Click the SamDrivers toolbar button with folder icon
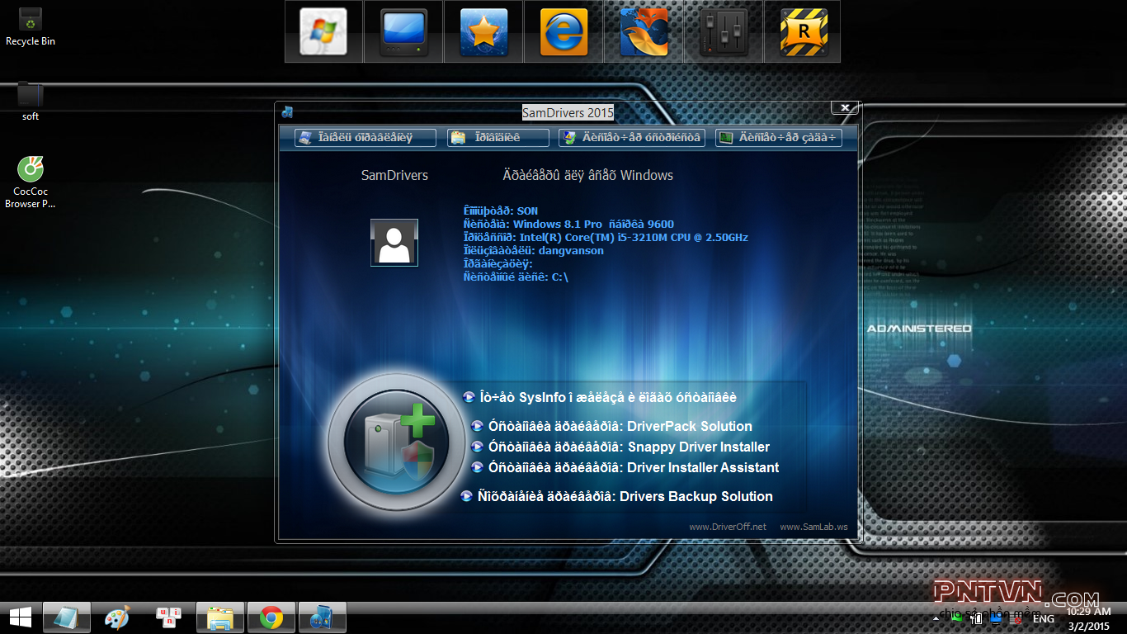Image resolution: width=1127 pixels, height=634 pixels. pos(497,138)
